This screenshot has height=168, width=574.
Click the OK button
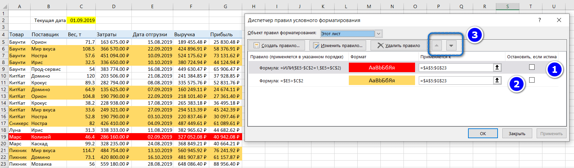click(483, 133)
